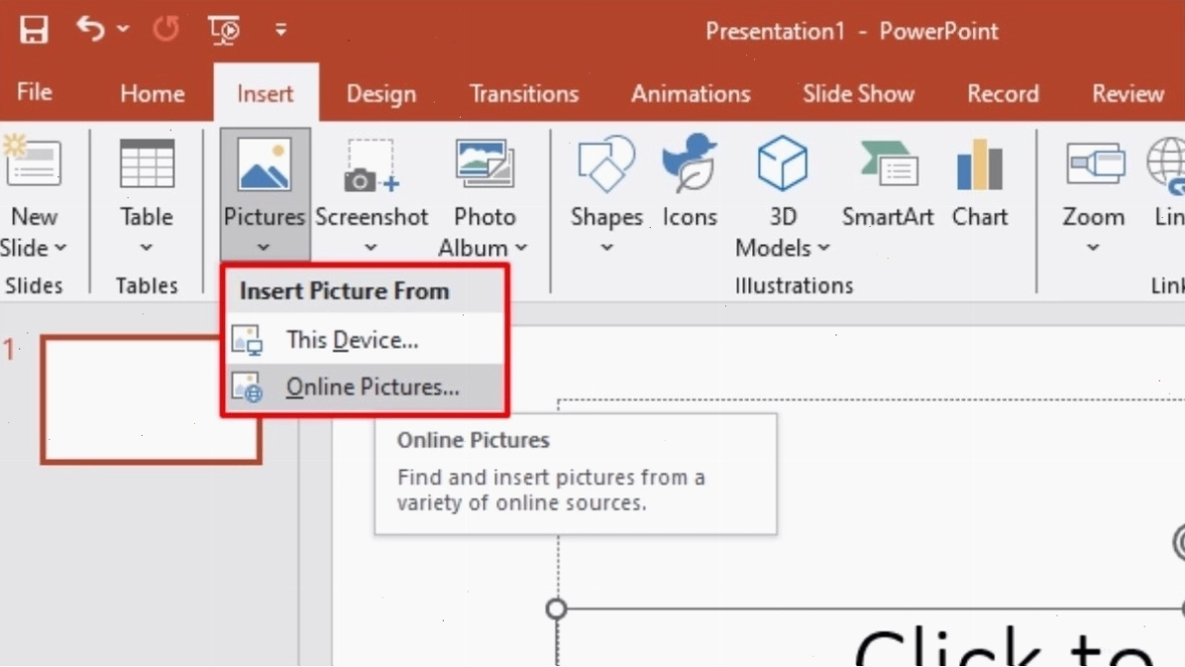Switch to the Home tab
The height and width of the screenshot is (667, 1185).
coord(152,94)
